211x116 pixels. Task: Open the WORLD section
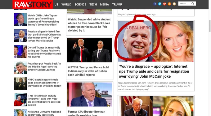coord(66,4)
